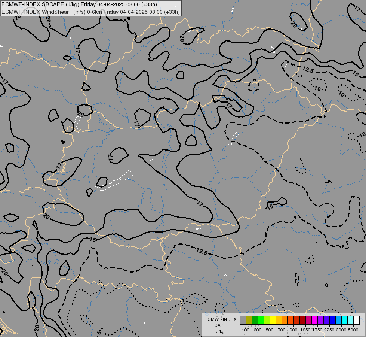Click 'ECMWF-INDEX' text in the legend box

(x=220, y=319)
